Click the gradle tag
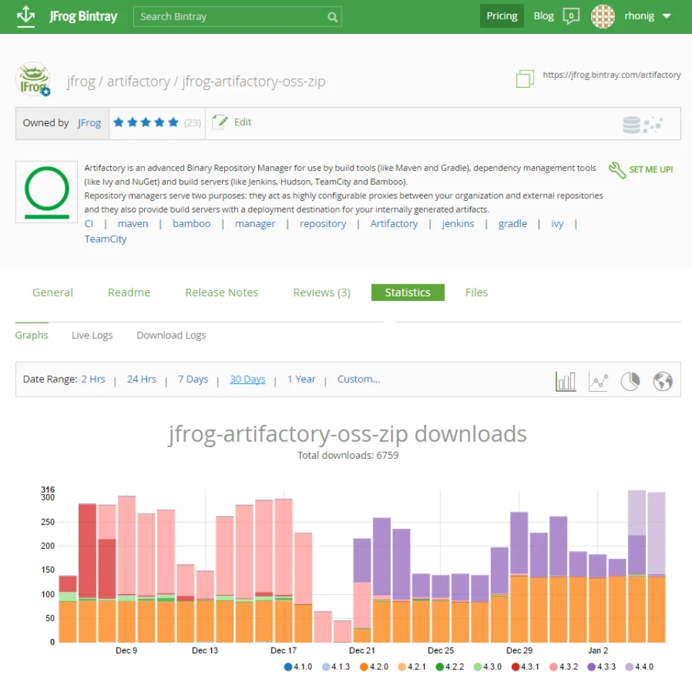This screenshot has height=685, width=692. pyautogui.click(x=513, y=223)
